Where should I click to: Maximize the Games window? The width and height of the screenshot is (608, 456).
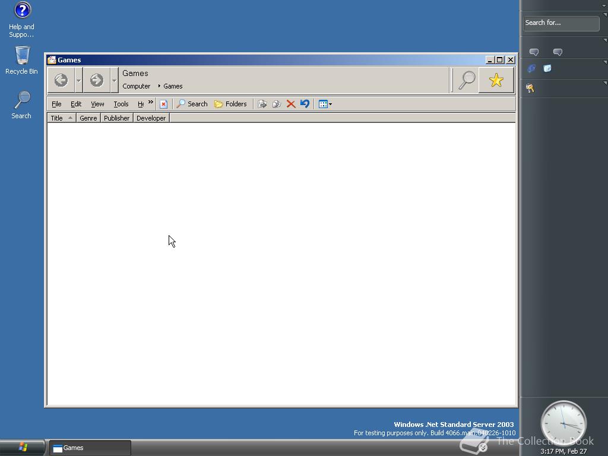coord(500,60)
